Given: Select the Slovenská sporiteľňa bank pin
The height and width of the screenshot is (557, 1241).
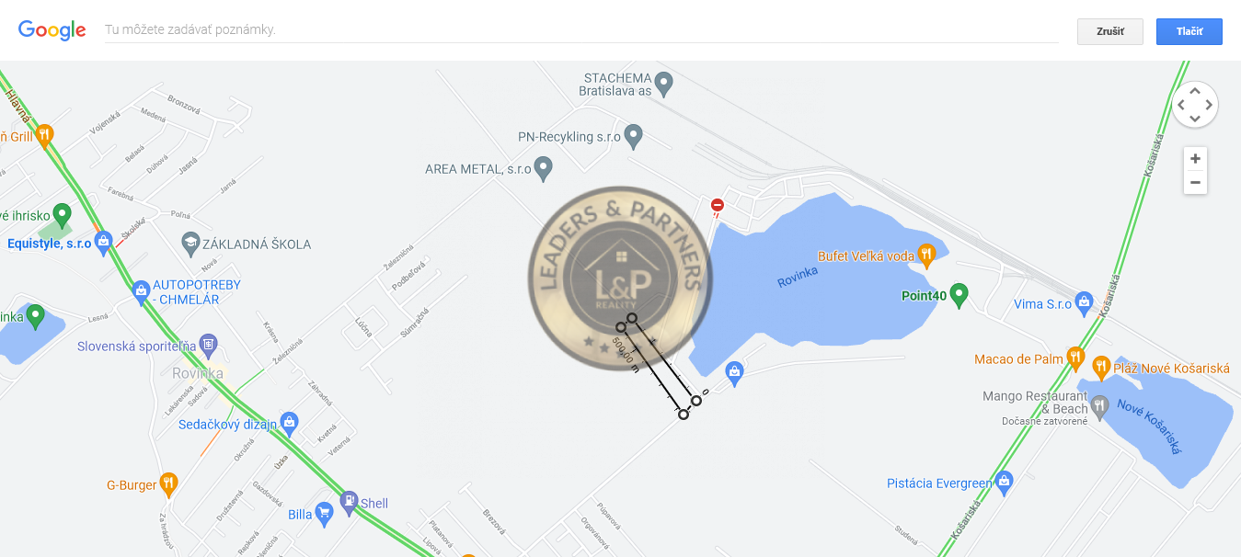Looking at the screenshot, I should (x=208, y=346).
